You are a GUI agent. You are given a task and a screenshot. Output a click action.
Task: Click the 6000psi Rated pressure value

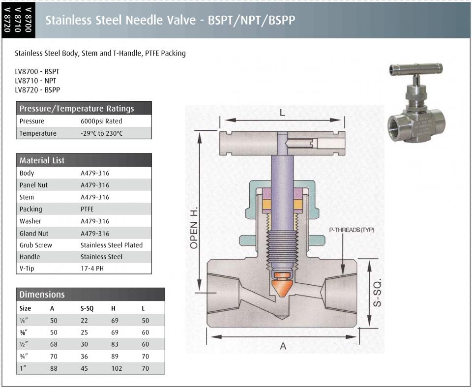point(101,121)
